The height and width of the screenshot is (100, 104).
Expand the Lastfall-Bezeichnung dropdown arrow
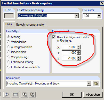[76, 16]
